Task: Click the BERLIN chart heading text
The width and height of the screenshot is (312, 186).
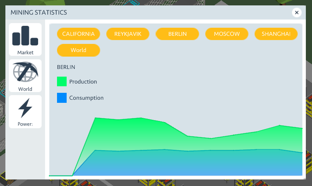Action: coord(66,67)
